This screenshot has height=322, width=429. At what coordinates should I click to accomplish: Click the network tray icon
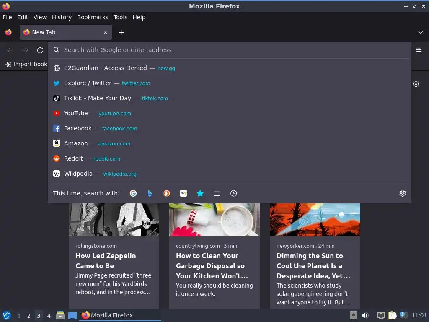click(x=381, y=315)
